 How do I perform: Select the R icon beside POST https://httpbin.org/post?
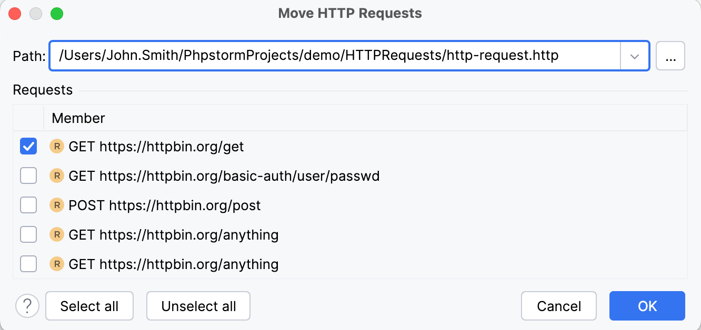coord(56,205)
